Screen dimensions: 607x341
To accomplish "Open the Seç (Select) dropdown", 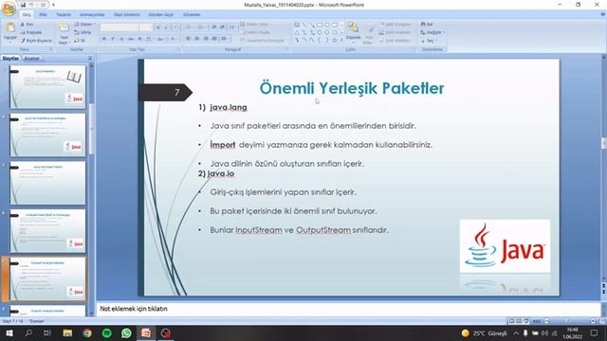I will (x=429, y=41).
